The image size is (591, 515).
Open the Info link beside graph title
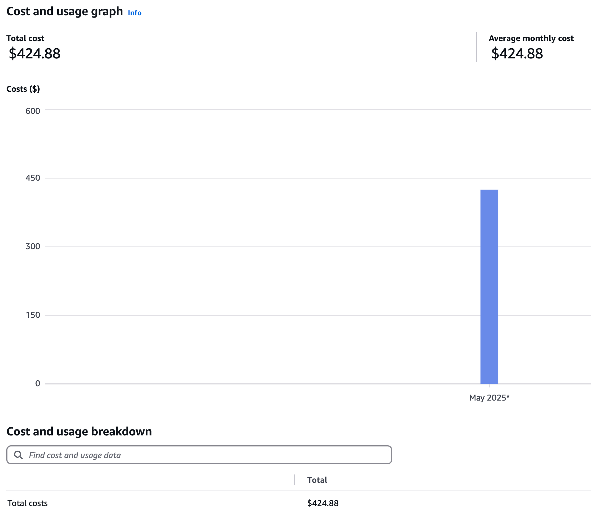pos(134,13)
